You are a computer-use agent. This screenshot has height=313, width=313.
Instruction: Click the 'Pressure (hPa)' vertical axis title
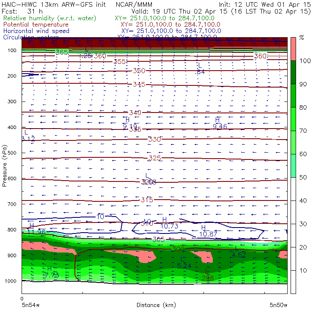[4, 165]
